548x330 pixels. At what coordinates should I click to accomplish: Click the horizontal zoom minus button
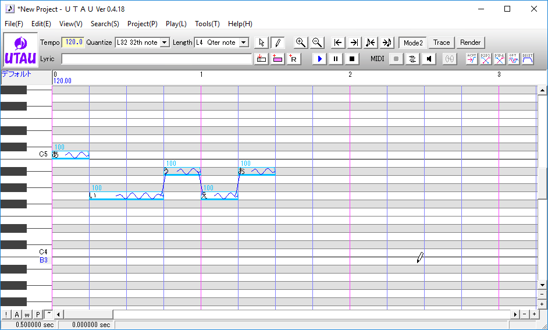(x=525, y=314)
